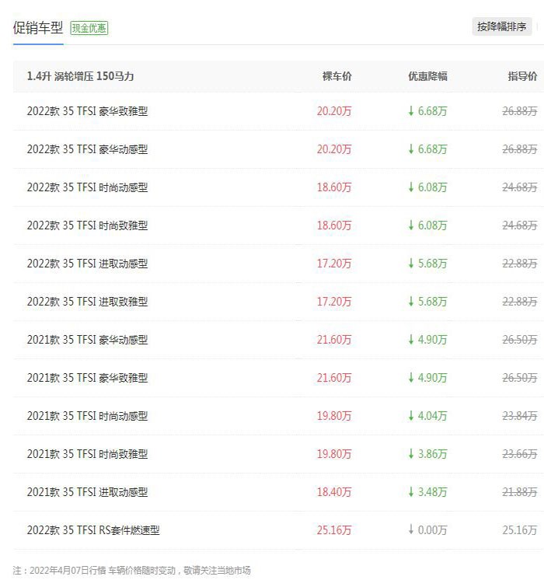This screenshot has width=544, height=580.
Task: Click 6.08万 discount of 2022款 时尚动感型
Action: 427,187
